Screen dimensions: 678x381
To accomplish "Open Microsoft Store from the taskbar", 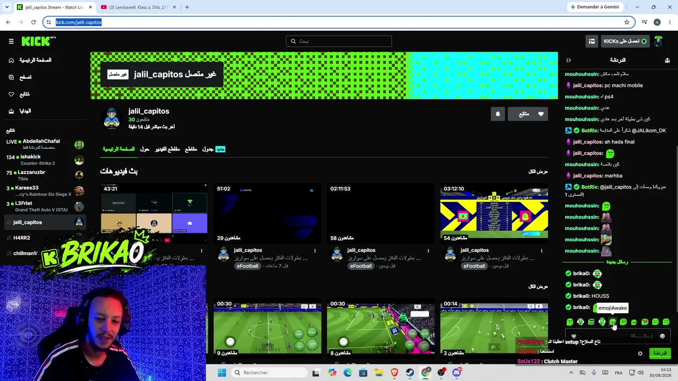I will [x=363, y=373].
